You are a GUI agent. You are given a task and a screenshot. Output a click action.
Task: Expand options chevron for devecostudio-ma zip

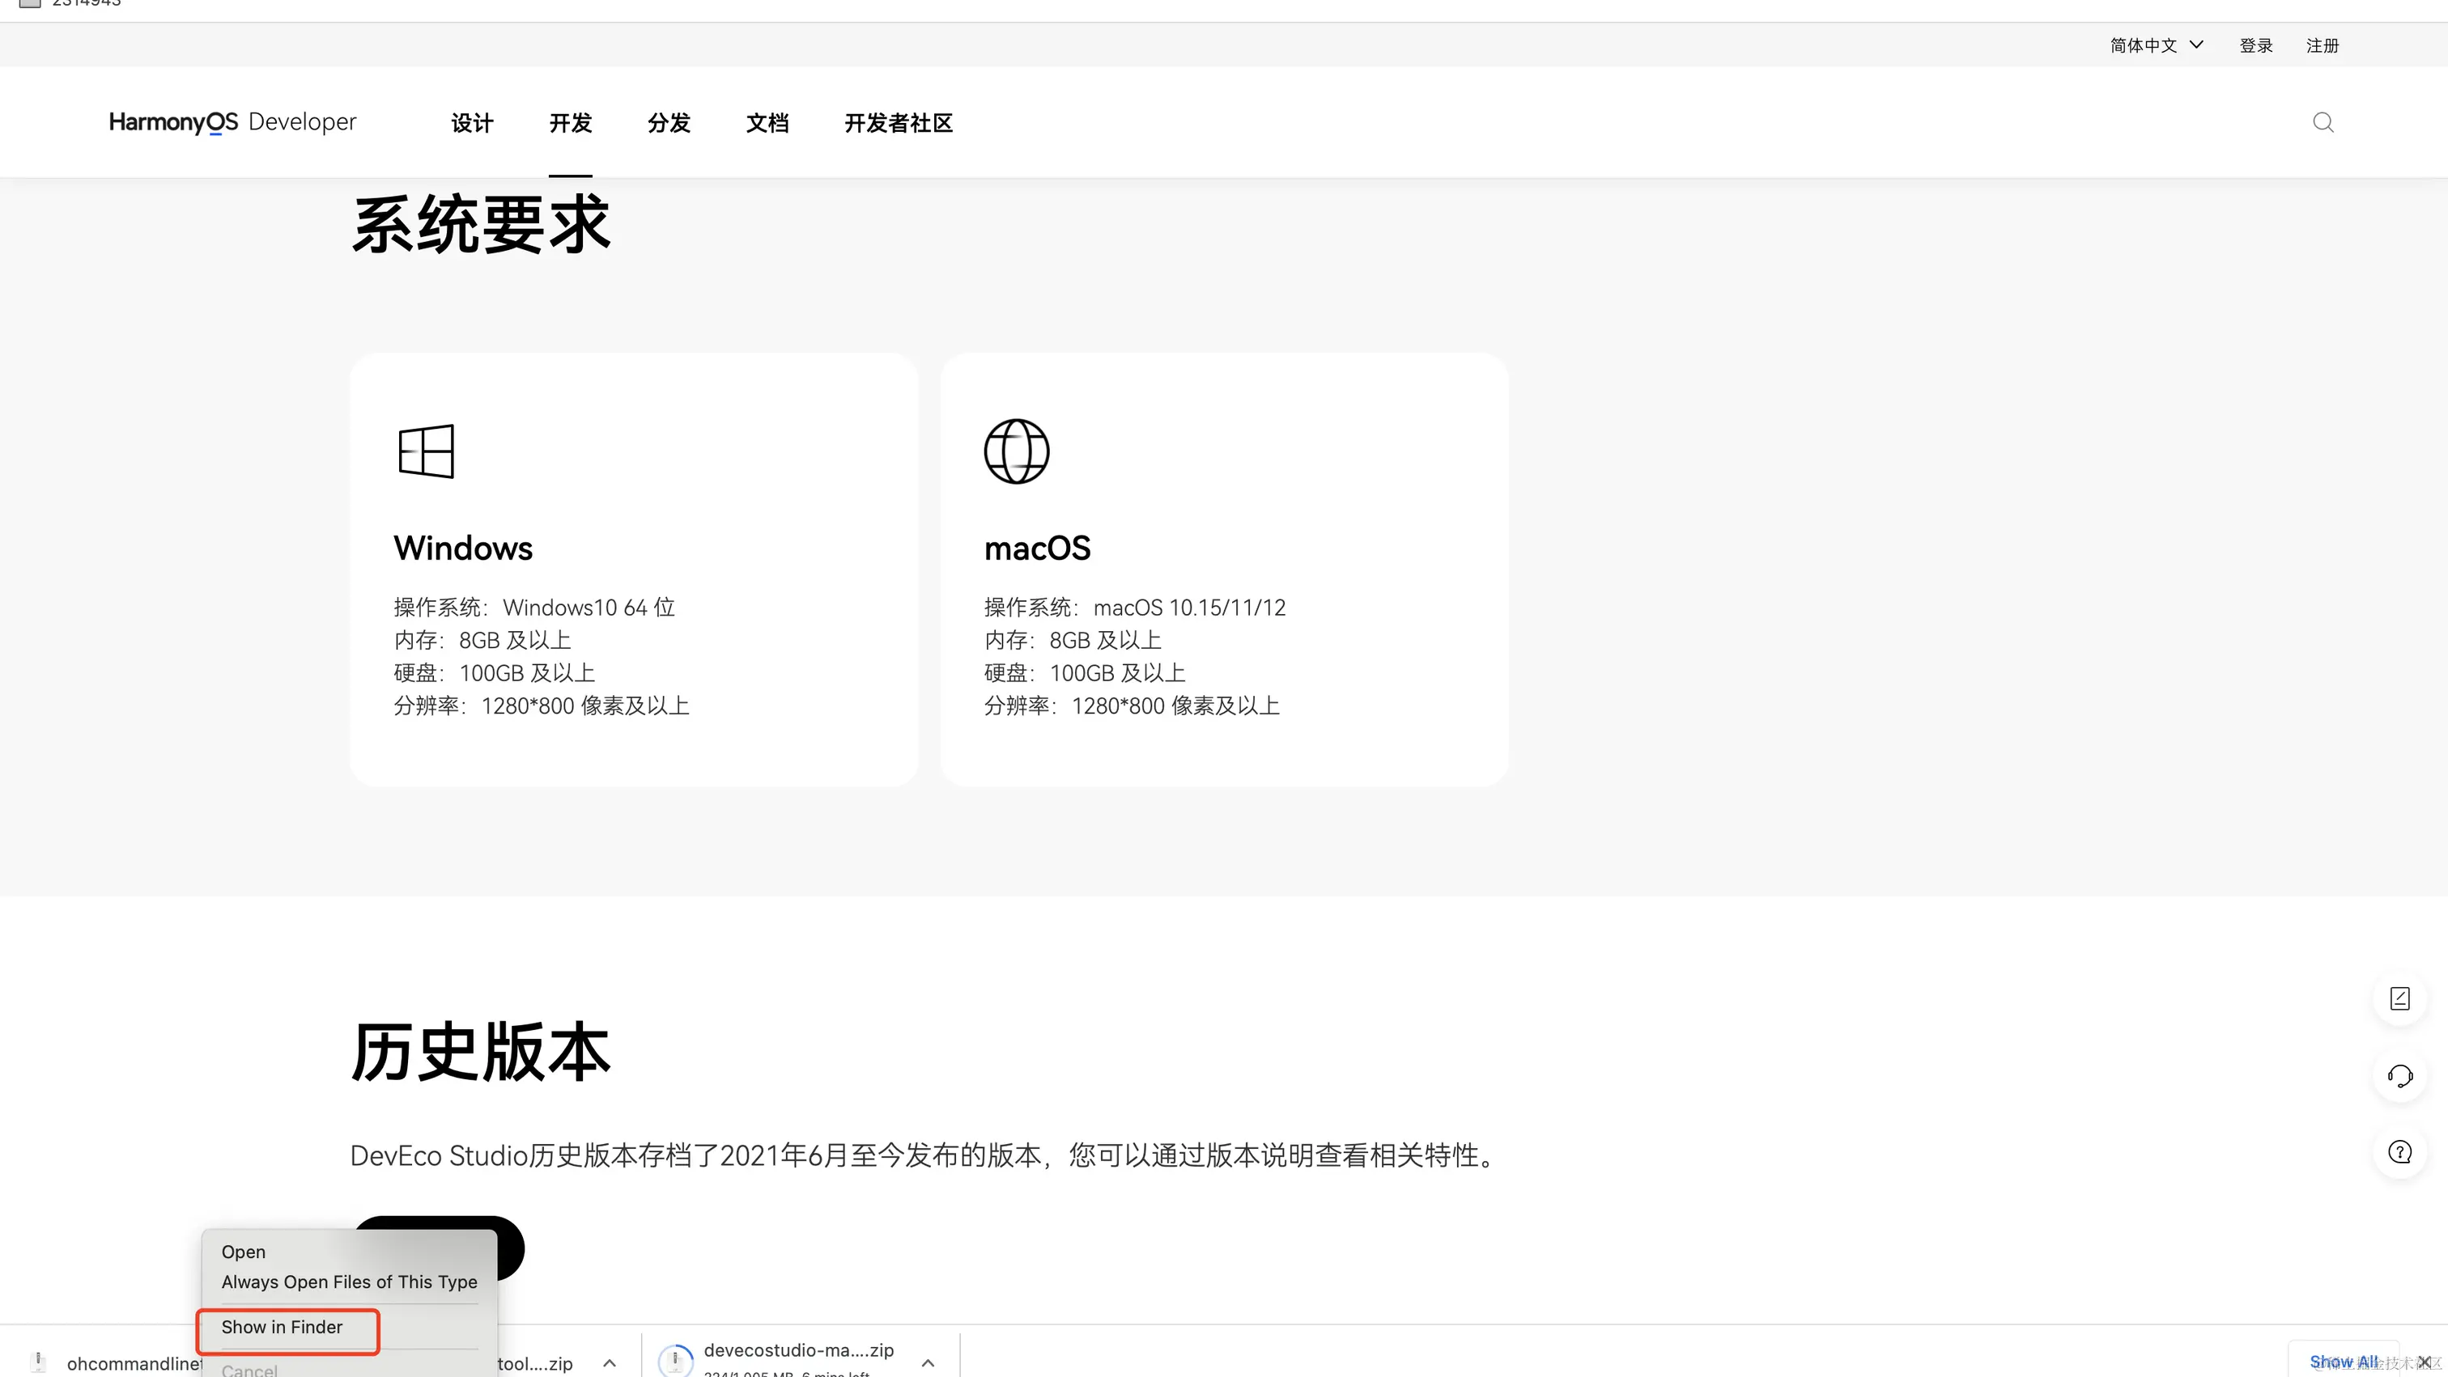click(x=928, y=1362)
